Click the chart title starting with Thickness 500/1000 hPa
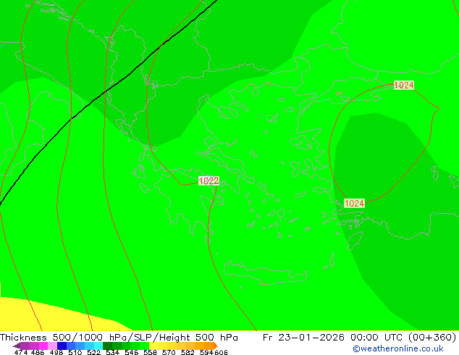Screen dimensions: 459x355 [119, 337]
